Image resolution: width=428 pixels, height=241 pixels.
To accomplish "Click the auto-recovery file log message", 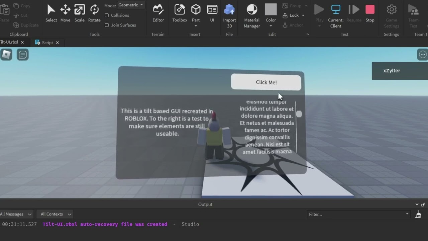I will pyautogui.click(x=105, y=224).
